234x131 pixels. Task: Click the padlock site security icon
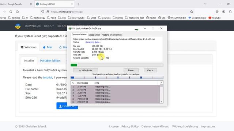pos(48,12)
